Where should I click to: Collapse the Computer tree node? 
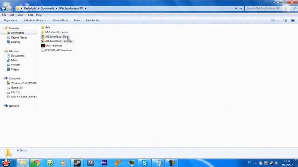3,78
